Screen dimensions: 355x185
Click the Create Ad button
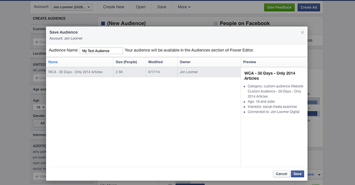[x=308, y=8]
